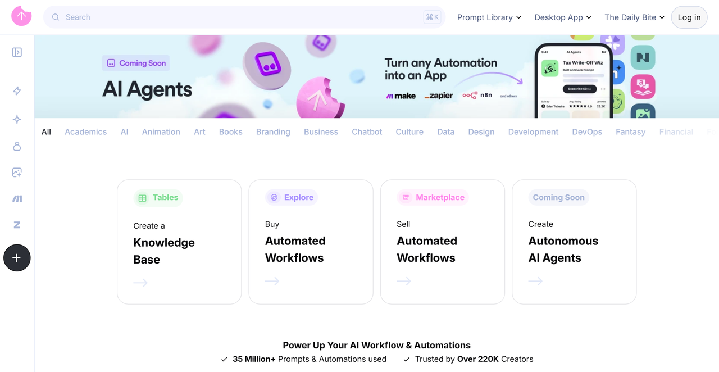Open the Zapier Z sidebar icon
719x372 pixels.
[x=17, y=225]
